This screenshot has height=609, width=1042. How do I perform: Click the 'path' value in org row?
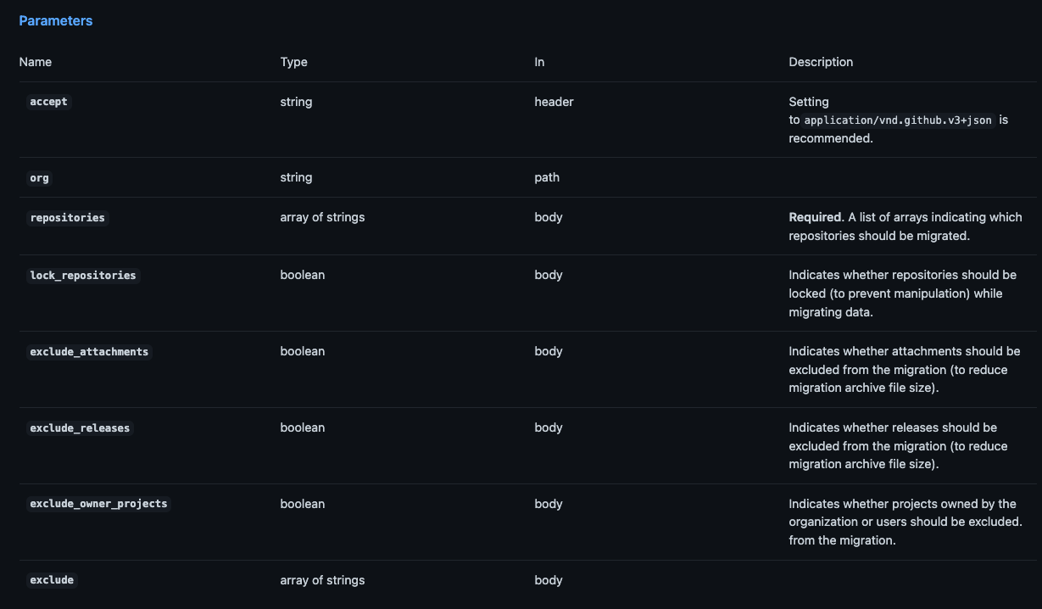click(x=547, y=178)
